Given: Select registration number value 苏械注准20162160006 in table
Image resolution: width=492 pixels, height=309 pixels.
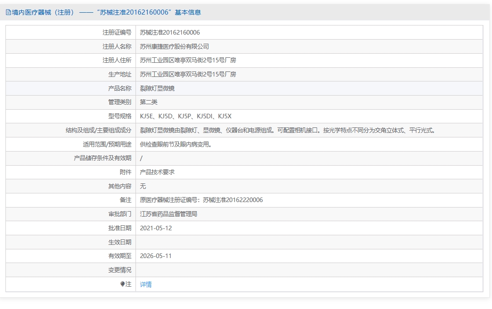Looking at the screenshot, I should (170, 33).
